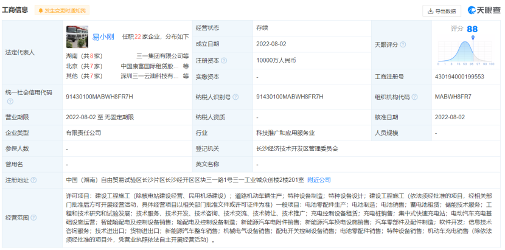Click approval date value under 核准日期

coord(450,117)
